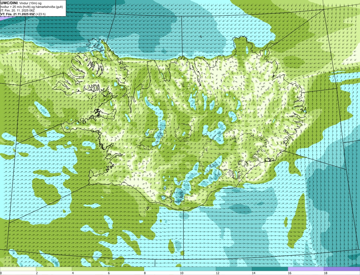Viewport: 360px width, 275px height.
Task: Click the 'UWC/DINI' bold title text
Action: (9, 3)
